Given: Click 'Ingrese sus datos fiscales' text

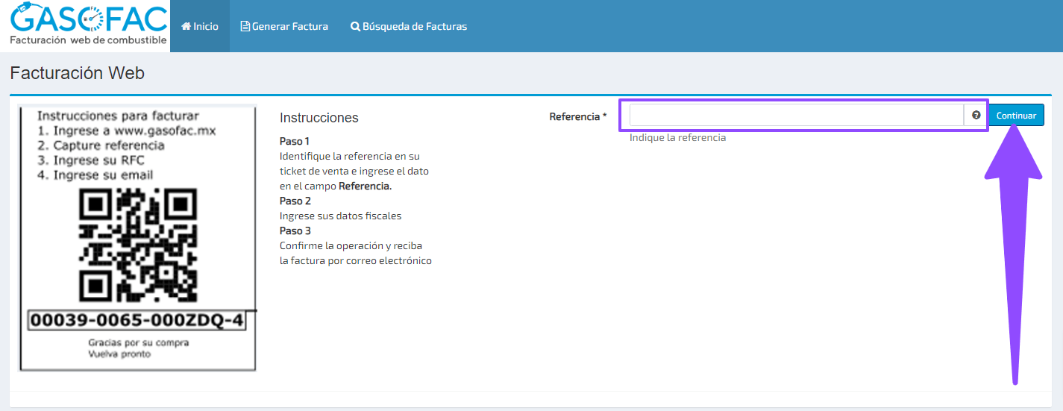Looking at the screenshot, I should [x=340, y=216].
